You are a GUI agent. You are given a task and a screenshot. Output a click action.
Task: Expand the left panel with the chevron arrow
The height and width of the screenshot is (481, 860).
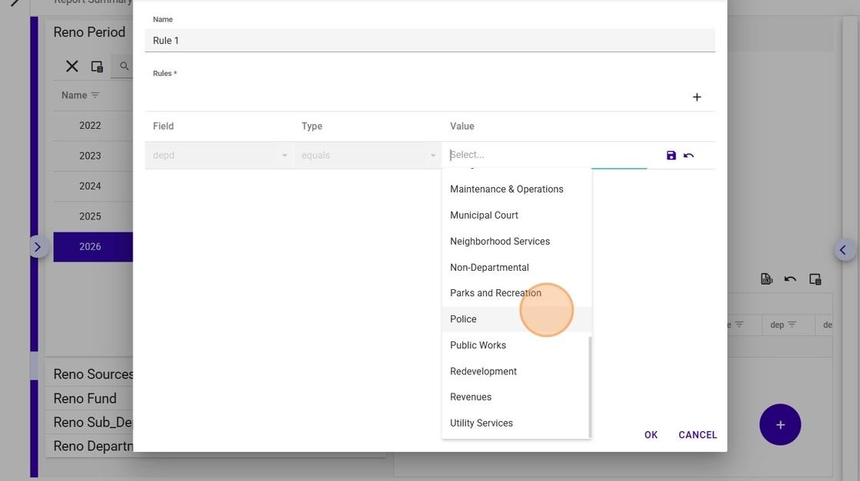tap(38, 247)
